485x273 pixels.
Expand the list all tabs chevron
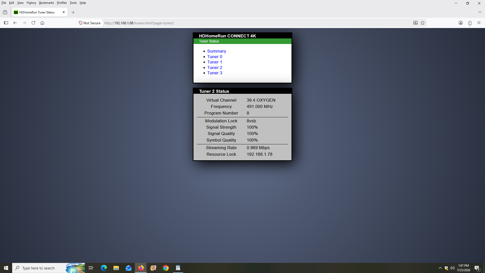[480, 12]
